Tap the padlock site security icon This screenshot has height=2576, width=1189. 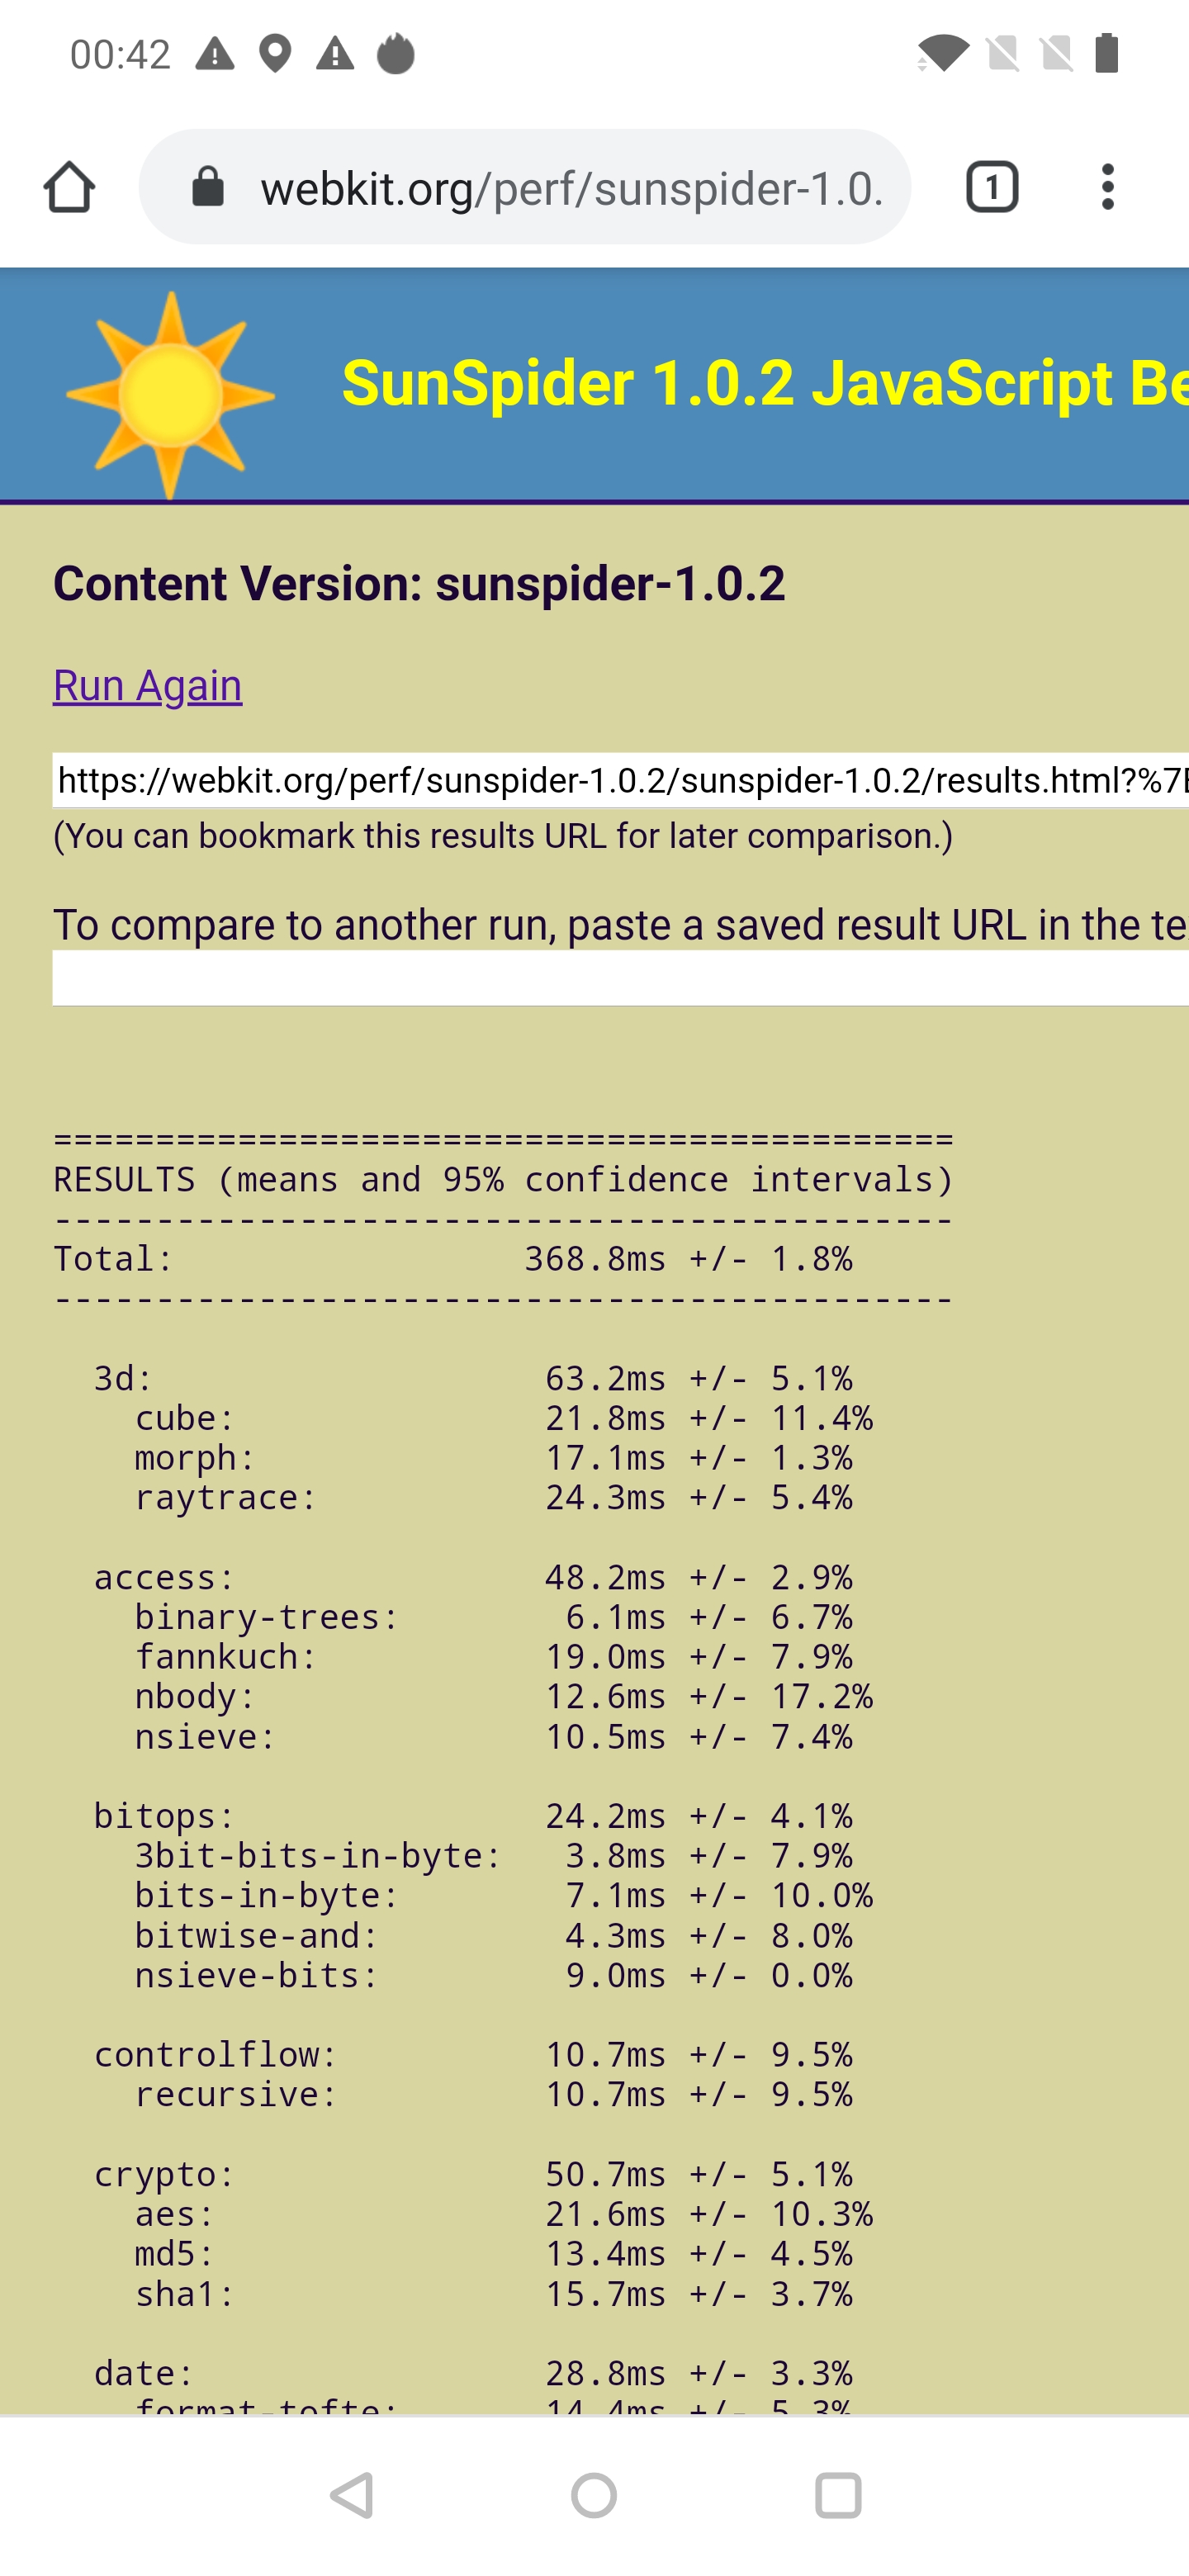pyautogui.click(x=208, y=187)
